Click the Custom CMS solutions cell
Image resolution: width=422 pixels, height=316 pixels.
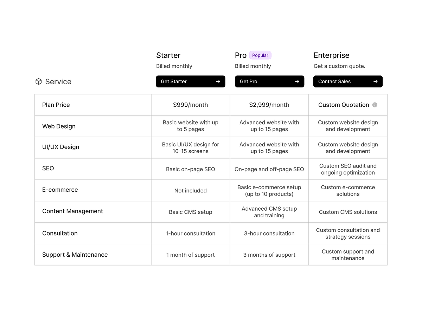tap(348, 212)
